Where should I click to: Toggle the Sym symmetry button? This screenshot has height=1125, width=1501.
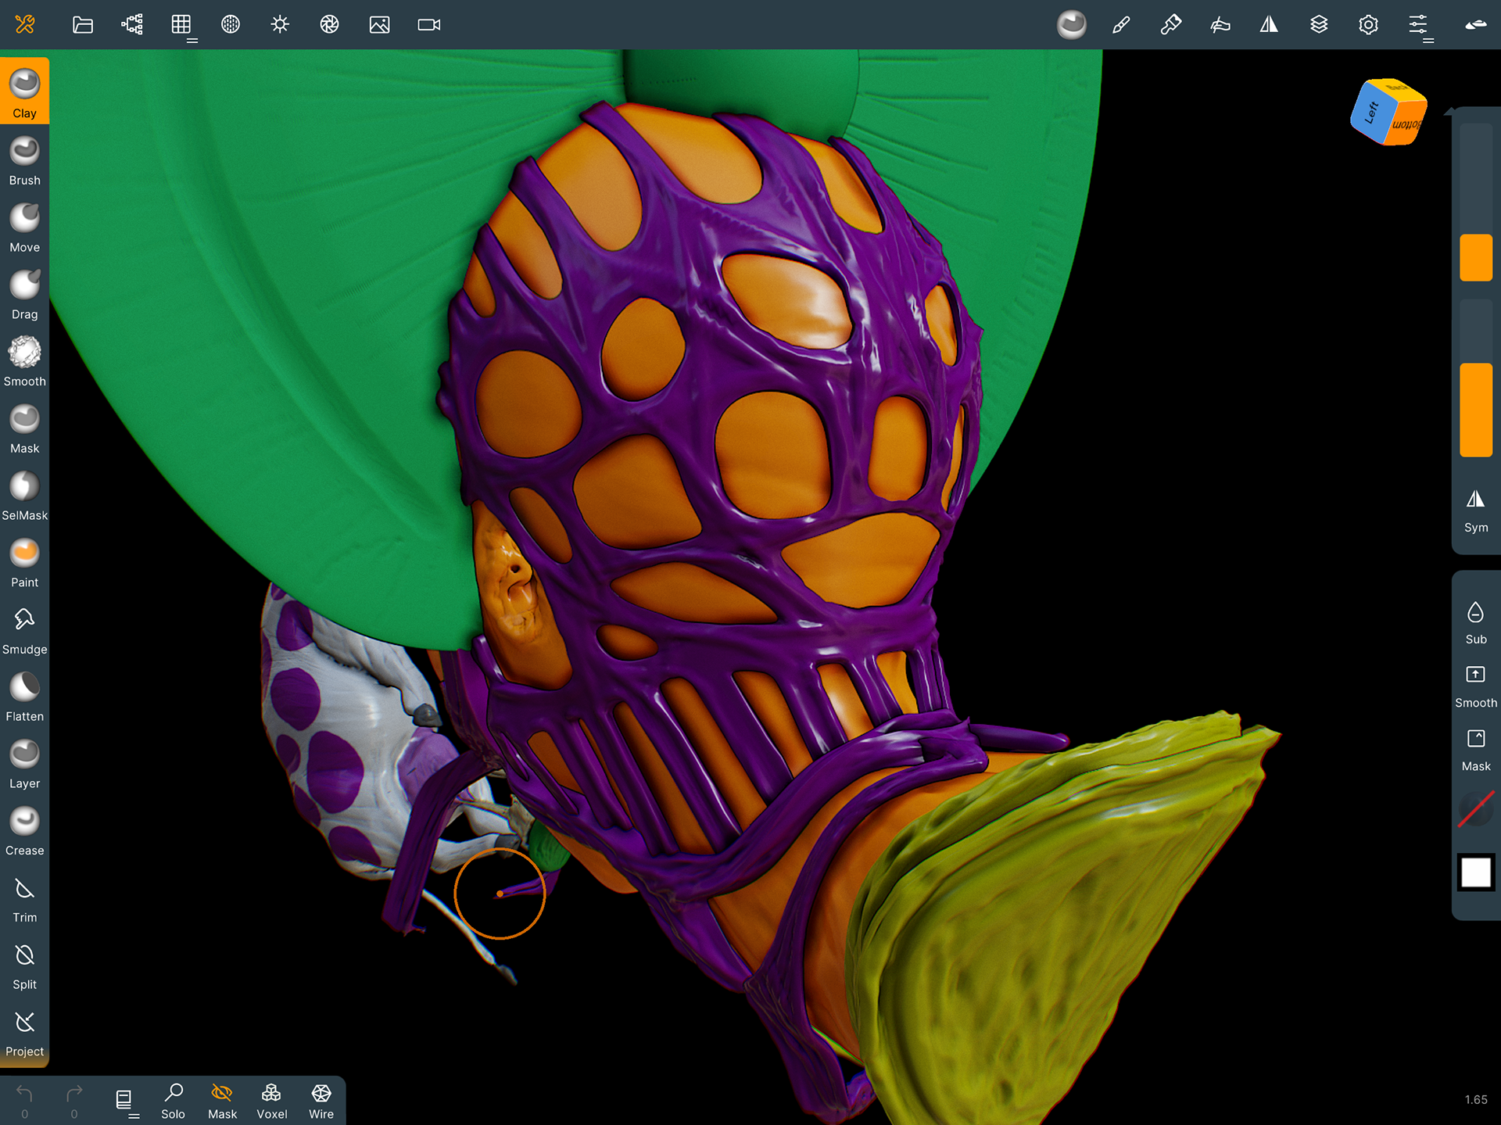(x=1475, y=510)
